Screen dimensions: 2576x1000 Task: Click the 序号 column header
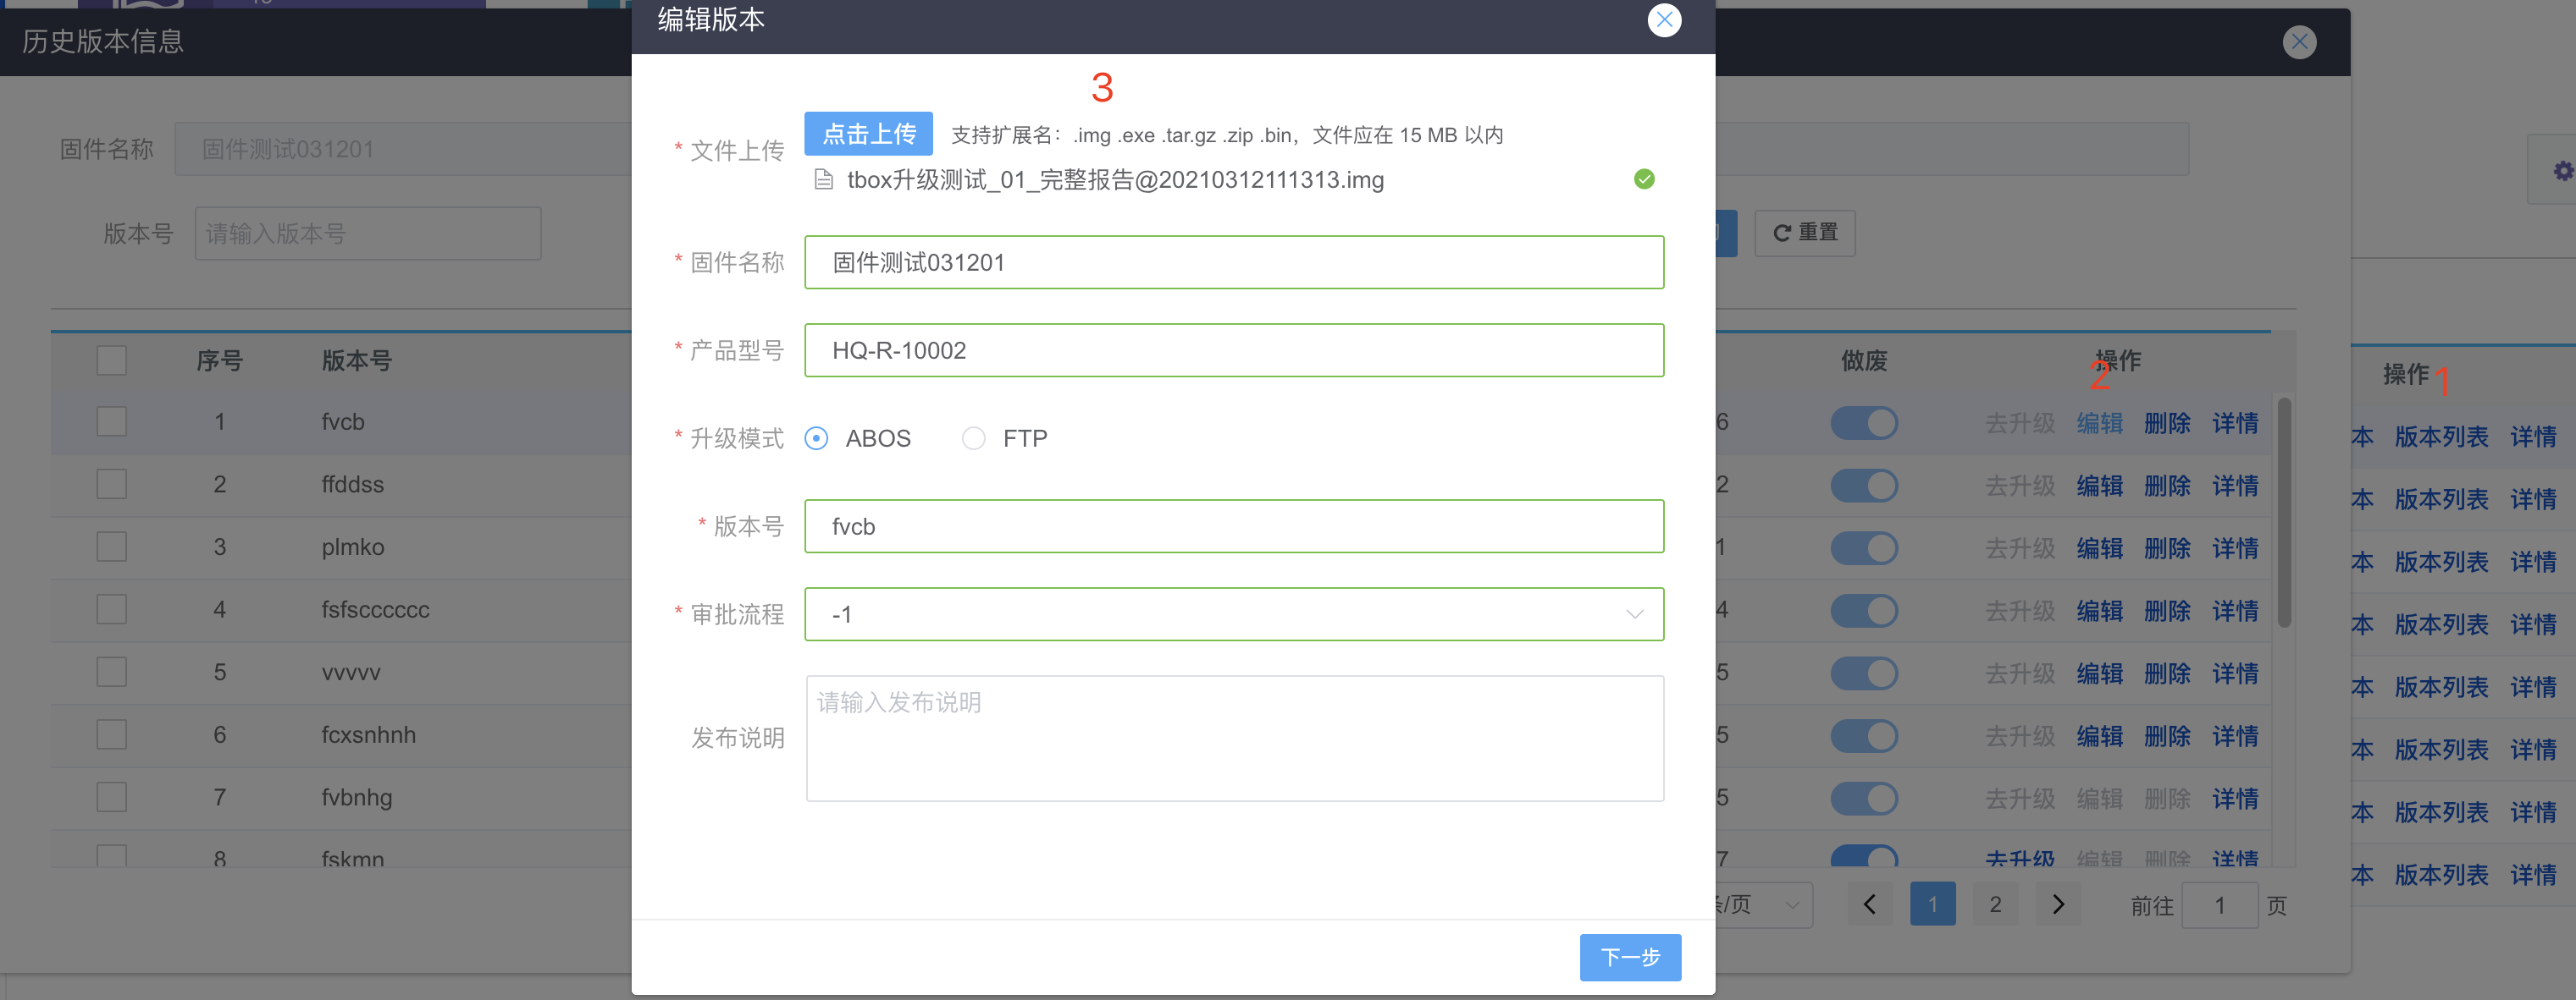point(219,360)
